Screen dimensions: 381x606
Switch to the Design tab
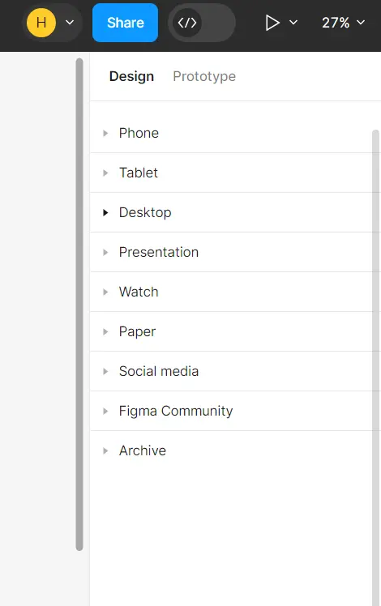(131, 76)
